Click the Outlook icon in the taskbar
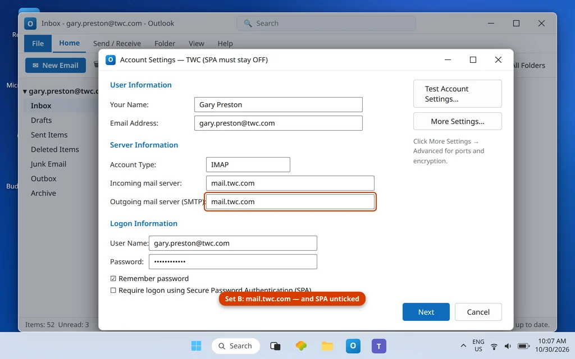The height and width of the screenshot is (359, 575). [353, 346]
